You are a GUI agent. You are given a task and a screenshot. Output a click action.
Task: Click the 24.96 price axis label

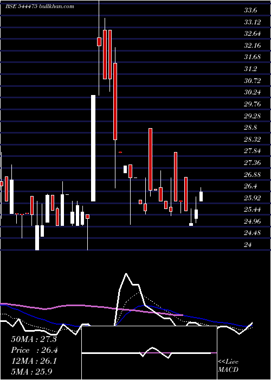[253, 221]
